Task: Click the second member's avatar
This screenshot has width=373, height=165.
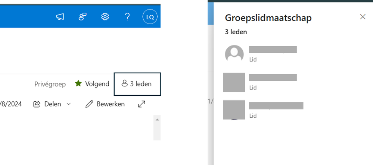Action: click(x=234, y=82)
